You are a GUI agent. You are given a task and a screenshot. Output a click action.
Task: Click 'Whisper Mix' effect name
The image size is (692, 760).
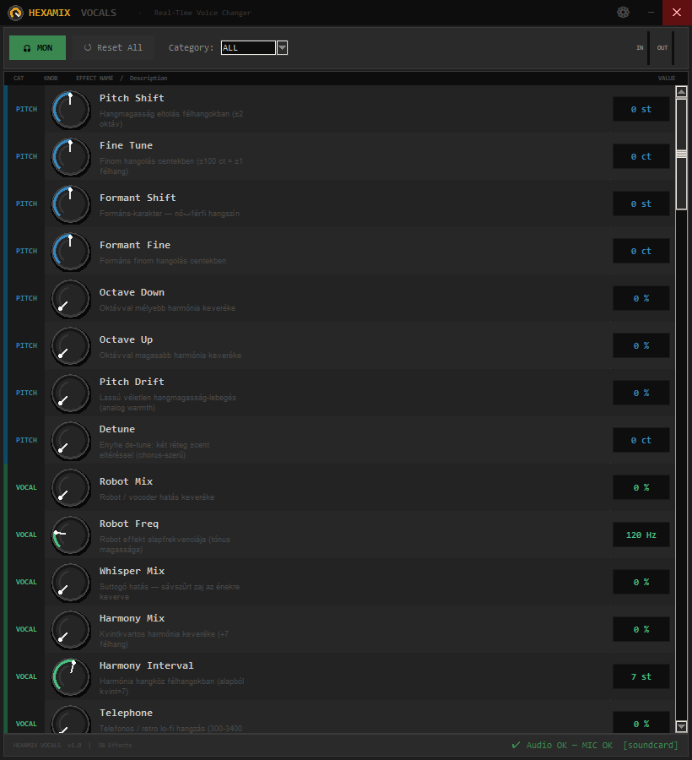pos(132,571)
